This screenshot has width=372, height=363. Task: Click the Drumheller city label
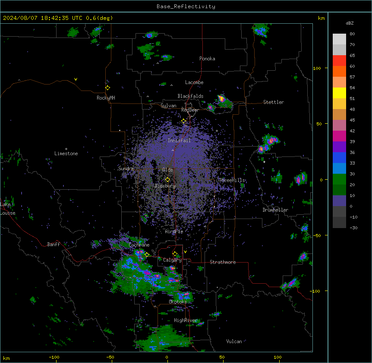pyautogui.click(x=275, y=210)
